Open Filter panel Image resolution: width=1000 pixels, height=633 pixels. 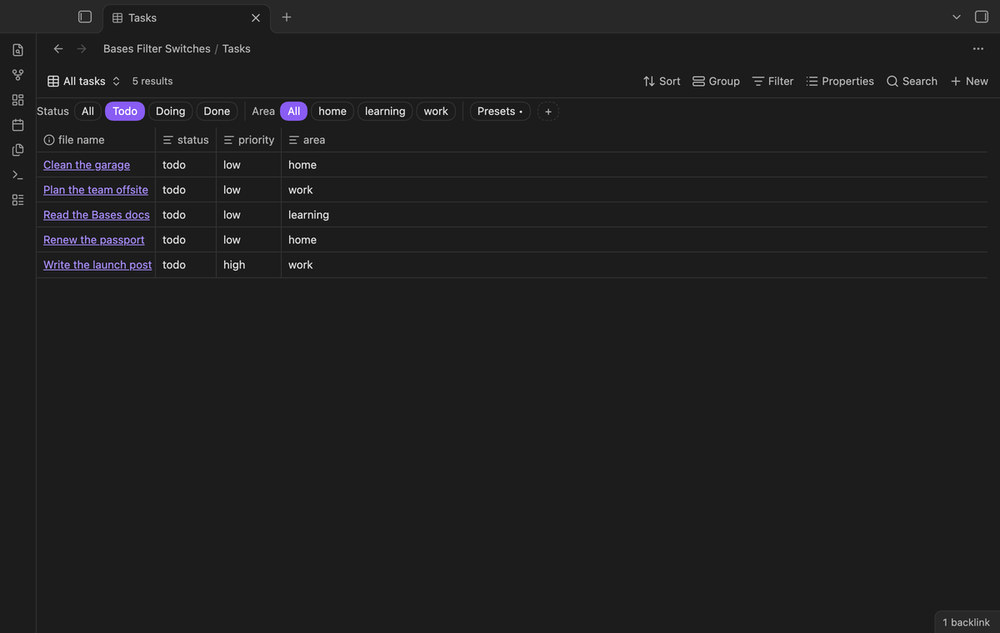772,81
